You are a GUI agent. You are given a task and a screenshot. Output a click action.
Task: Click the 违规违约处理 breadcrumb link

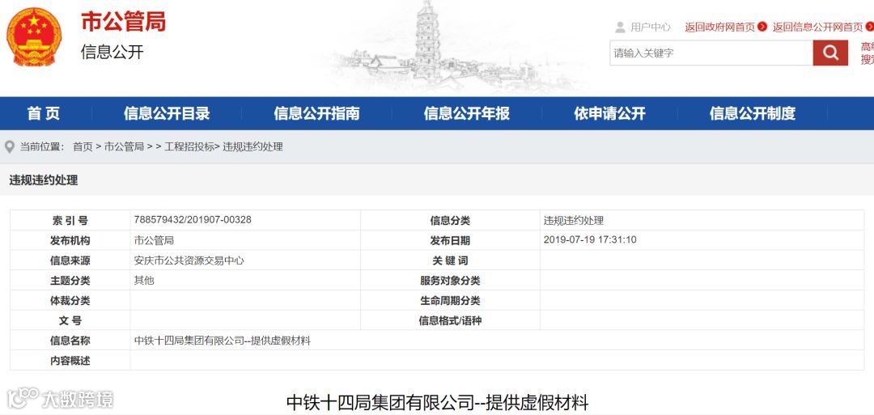[x=253, y=147]
